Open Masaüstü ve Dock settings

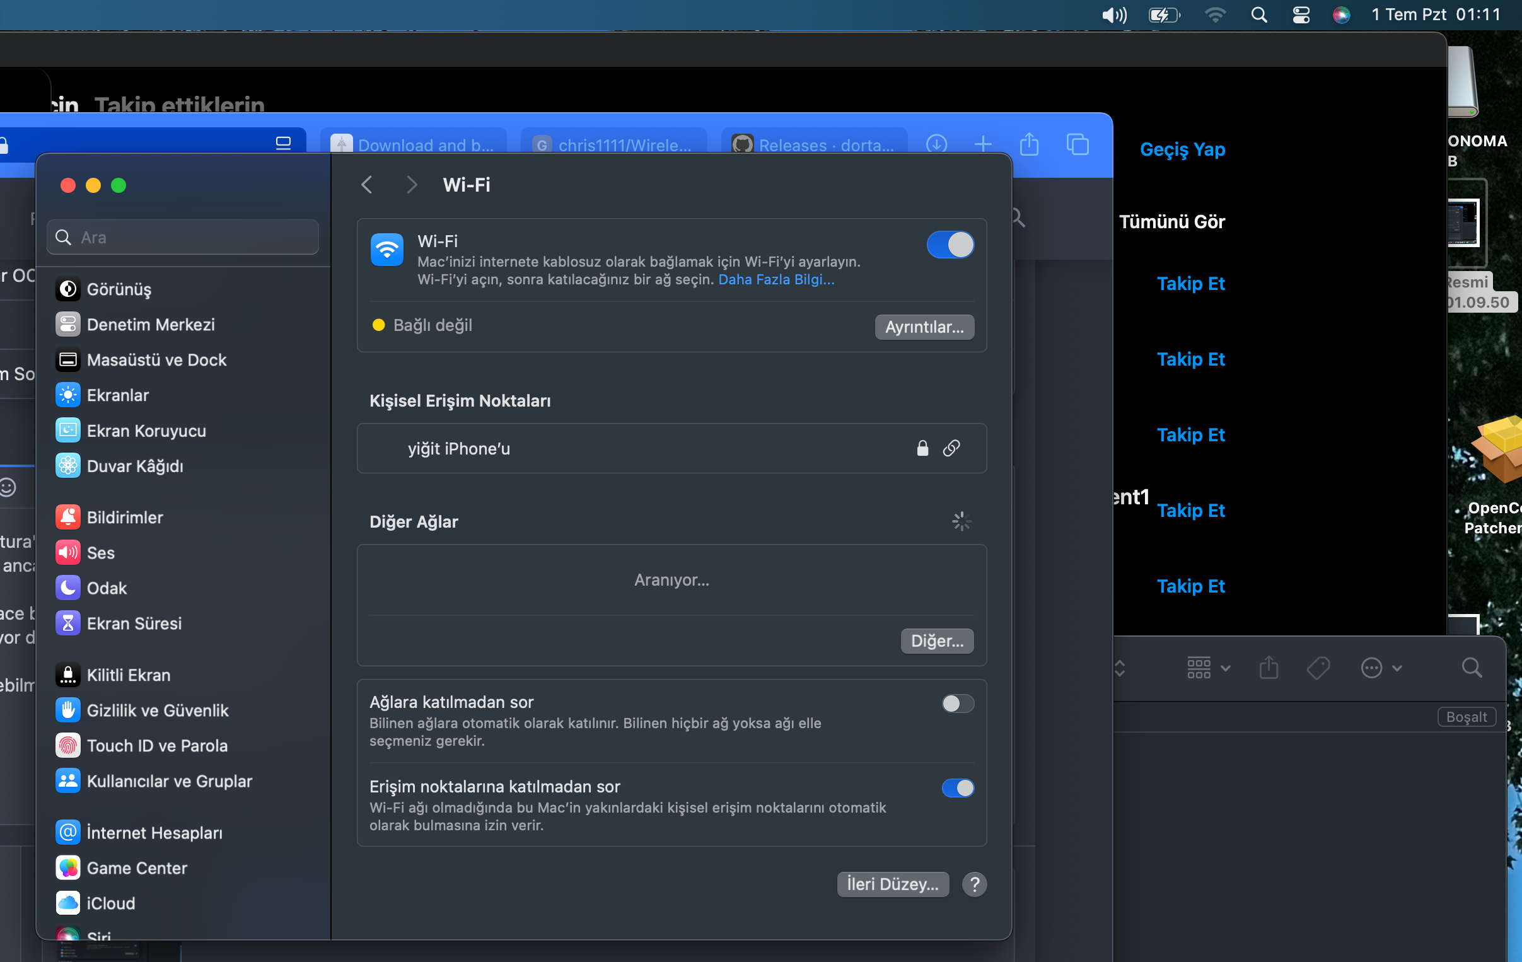(156, 359)
